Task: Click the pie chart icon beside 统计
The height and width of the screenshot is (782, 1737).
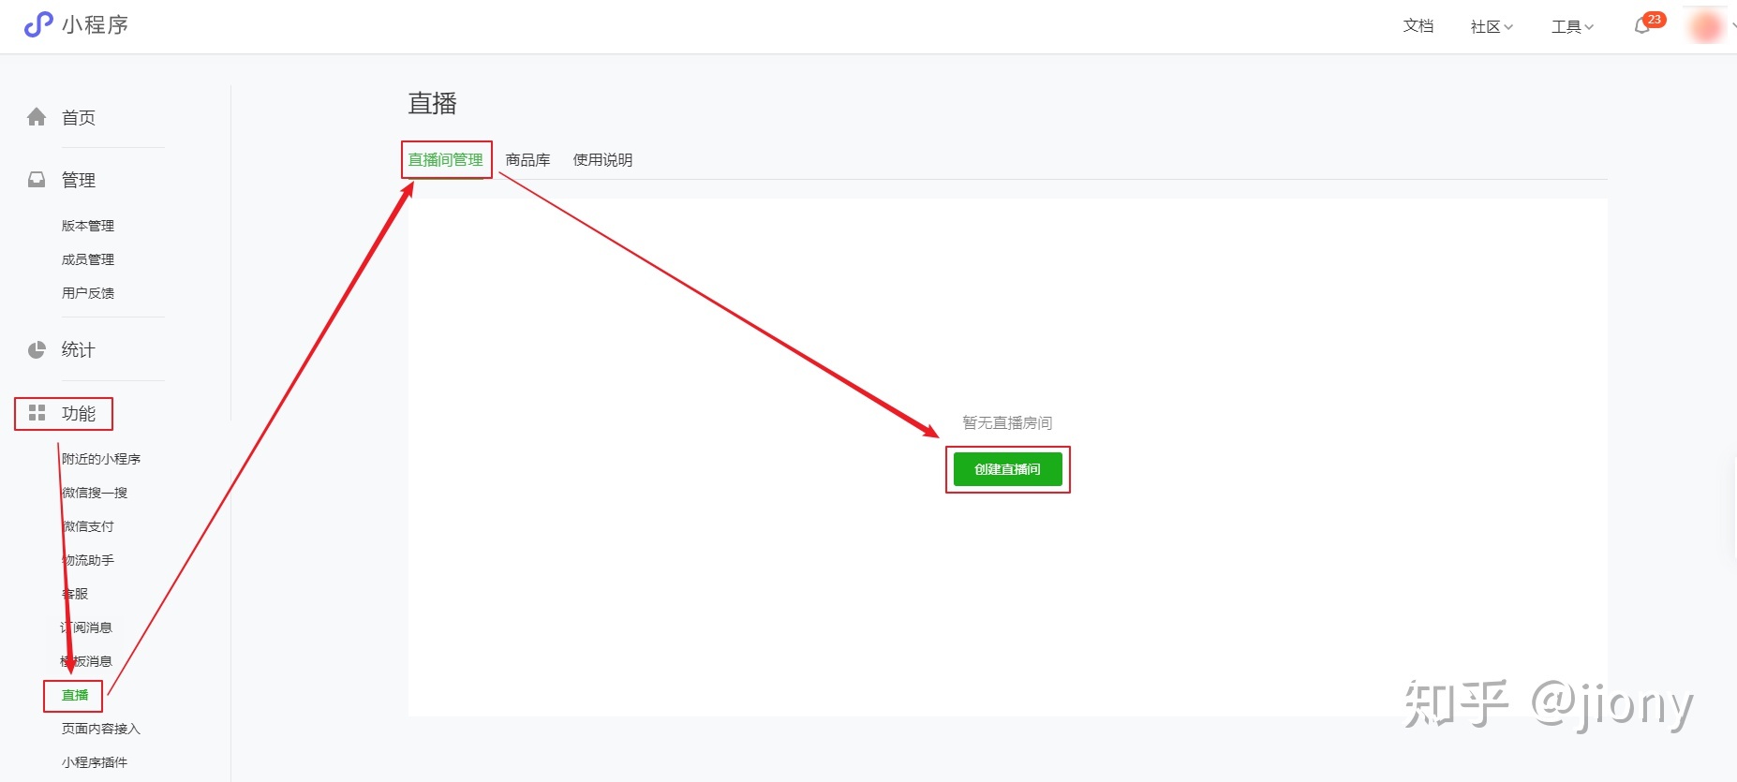Action: point(37,350)
